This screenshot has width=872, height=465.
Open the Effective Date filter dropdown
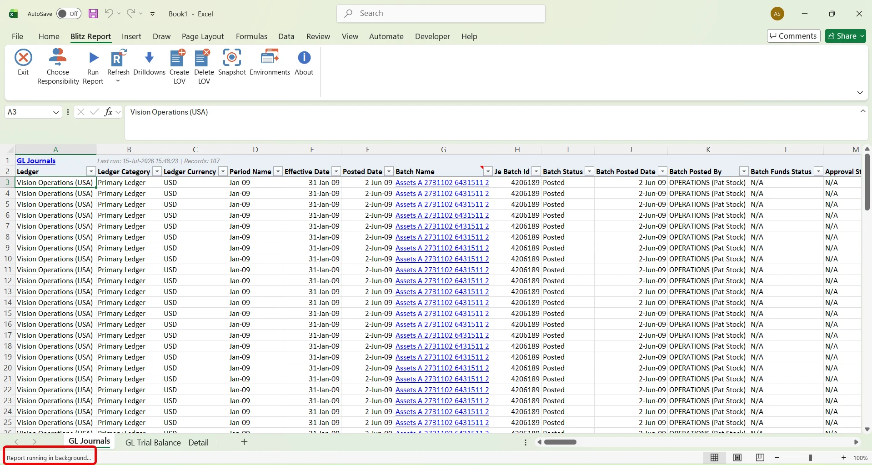pyautogui.click(x=336, y=171)
